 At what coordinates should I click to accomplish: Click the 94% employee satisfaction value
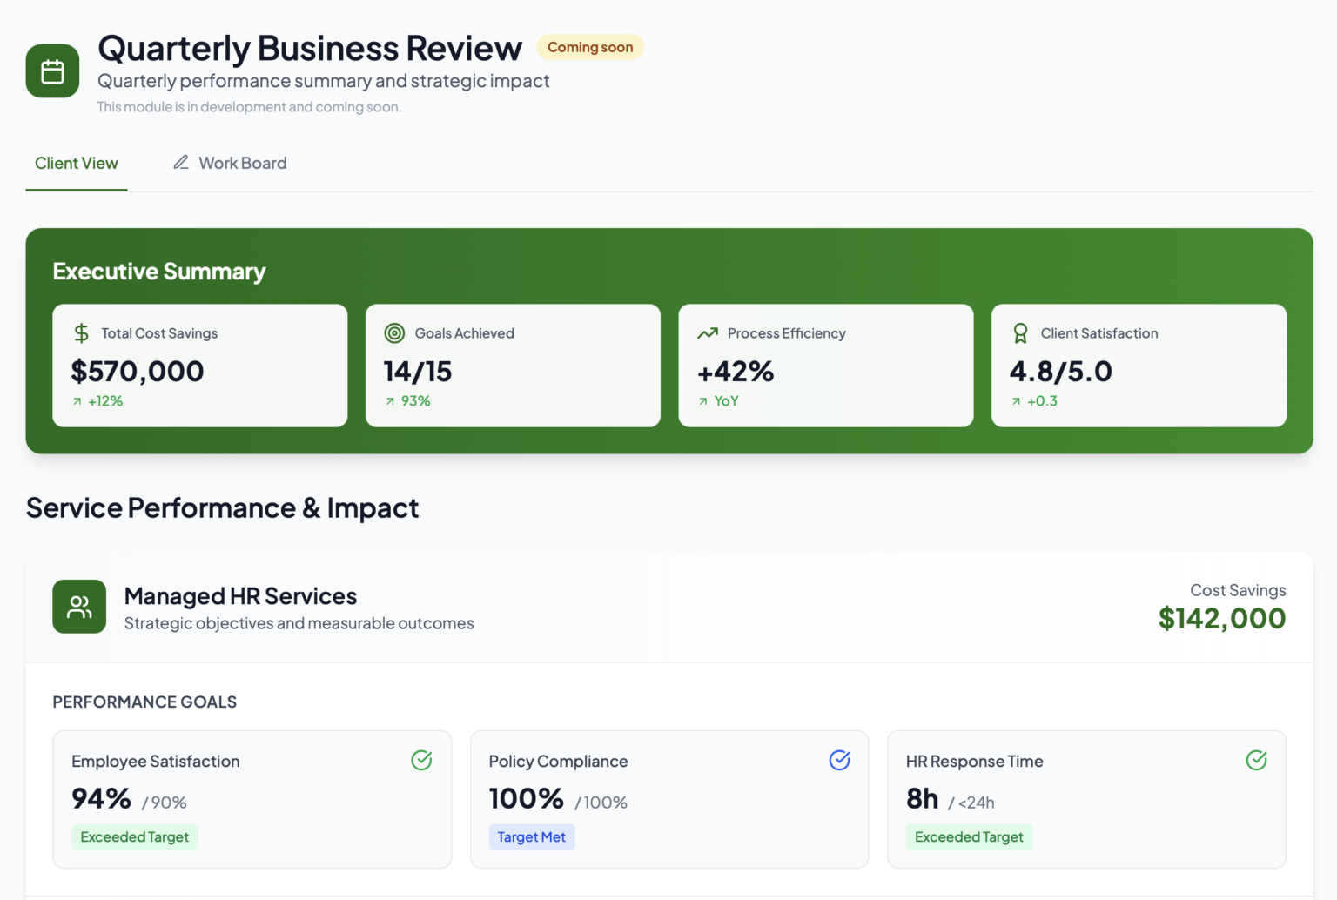click(101, 798)
